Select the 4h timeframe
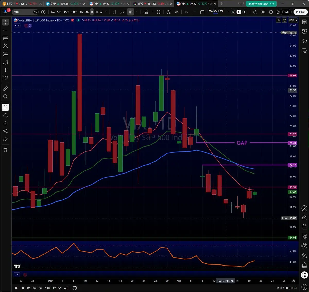 (x=87, y=12)
